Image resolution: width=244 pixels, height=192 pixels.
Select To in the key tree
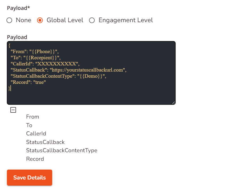(x=29, y=125)
